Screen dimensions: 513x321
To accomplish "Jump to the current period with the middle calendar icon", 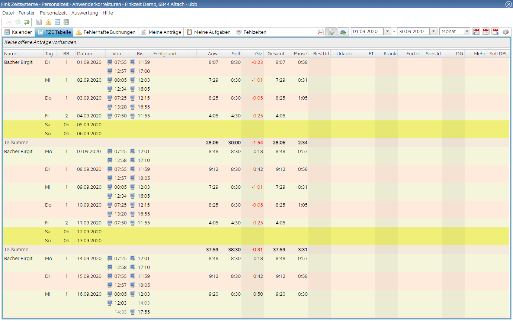I will pyautogui.click(x=486, y=32).
